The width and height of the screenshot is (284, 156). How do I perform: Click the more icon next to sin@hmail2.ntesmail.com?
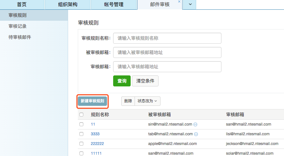[195, 124]
